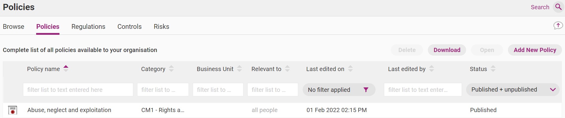Sort by Last edited by arrows

point(431,69)
